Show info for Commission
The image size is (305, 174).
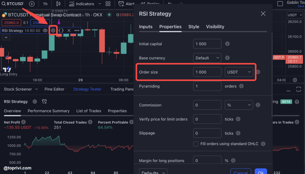click(258, 105)
